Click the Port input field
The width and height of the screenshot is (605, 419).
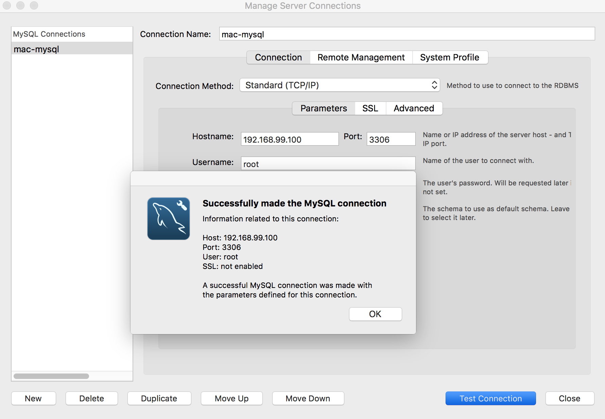point(391,139)
